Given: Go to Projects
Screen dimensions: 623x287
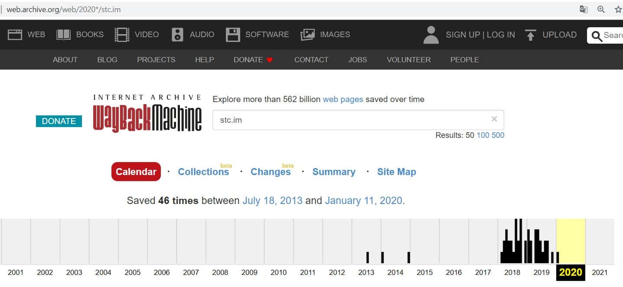Looking at the screenshot, I should (156, 60).
